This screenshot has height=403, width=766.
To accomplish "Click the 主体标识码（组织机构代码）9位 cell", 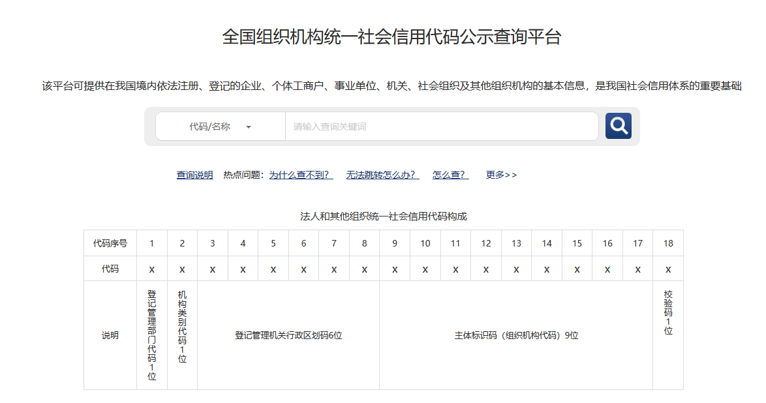I will coord(516,335).
